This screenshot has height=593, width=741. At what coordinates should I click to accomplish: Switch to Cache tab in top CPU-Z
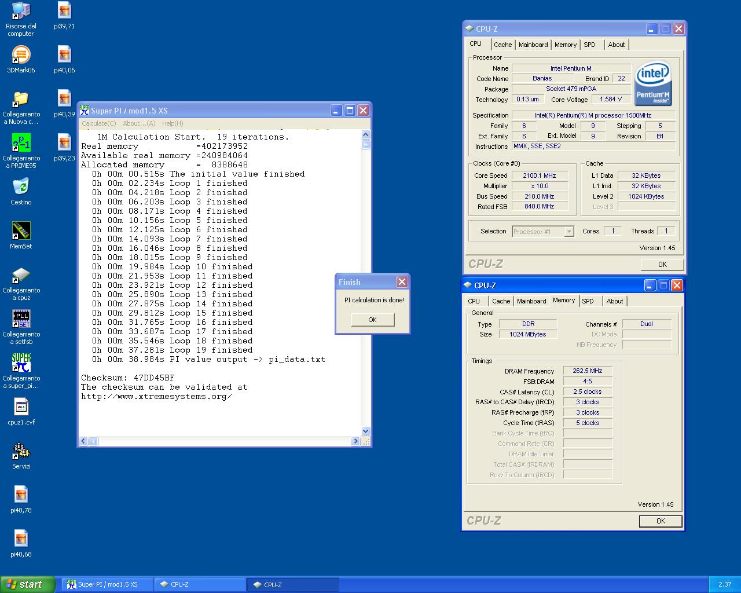click(x=502, y=45)
